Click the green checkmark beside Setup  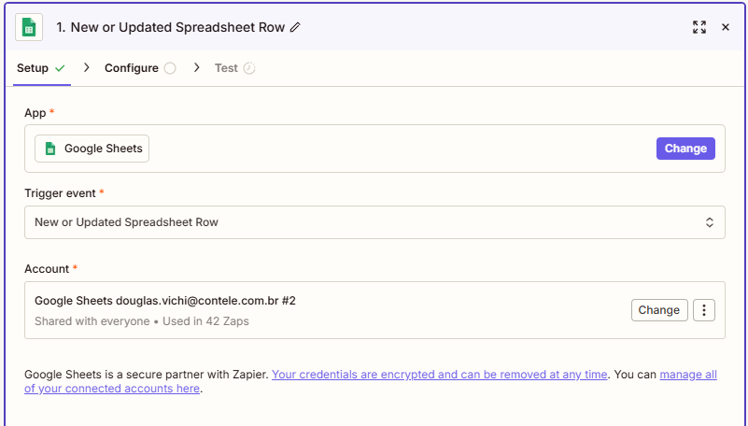click(x=61, y=68)
